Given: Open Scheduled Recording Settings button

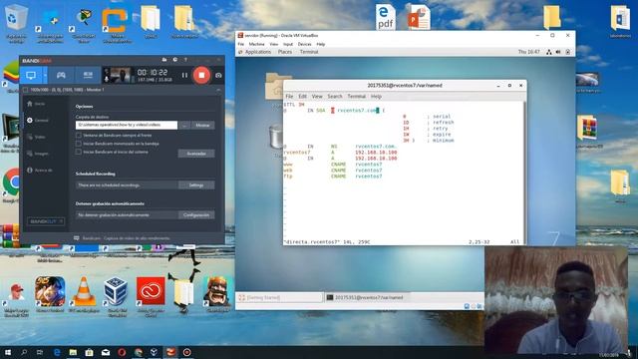Looking at the screenshot, I should tap(196, 185).
